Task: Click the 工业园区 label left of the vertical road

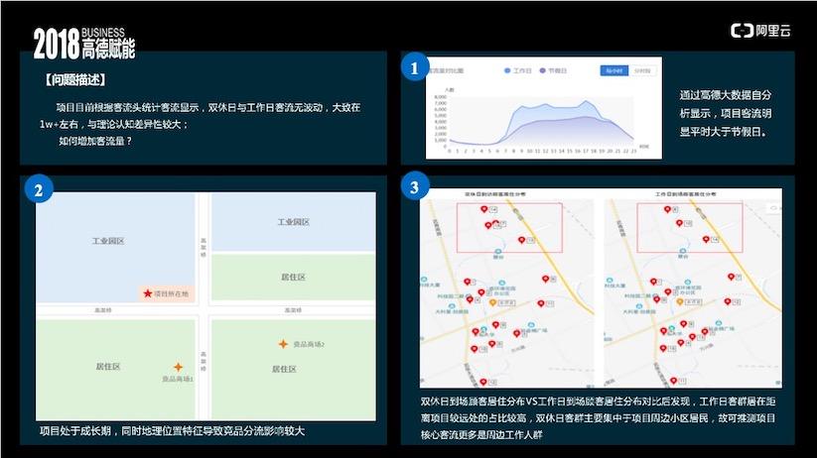Action: pos(108,241)
